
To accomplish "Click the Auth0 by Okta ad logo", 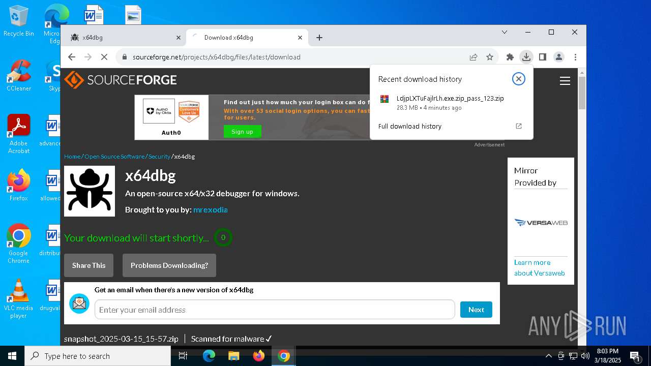I will pos(159,111).
